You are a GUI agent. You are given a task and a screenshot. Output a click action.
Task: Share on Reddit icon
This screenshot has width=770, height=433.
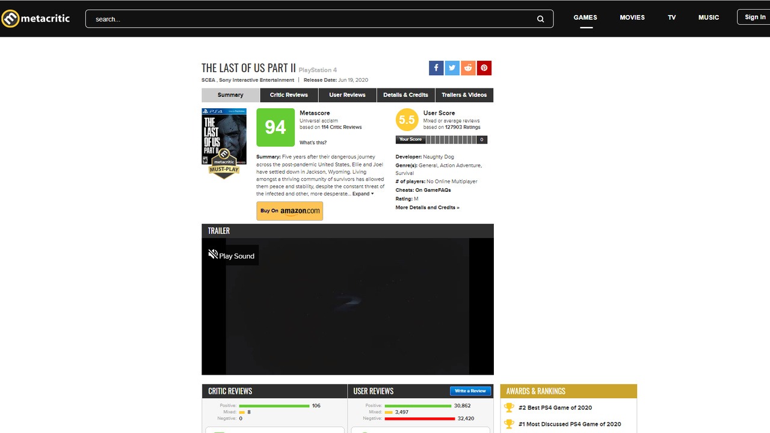(x=468, y=68)
